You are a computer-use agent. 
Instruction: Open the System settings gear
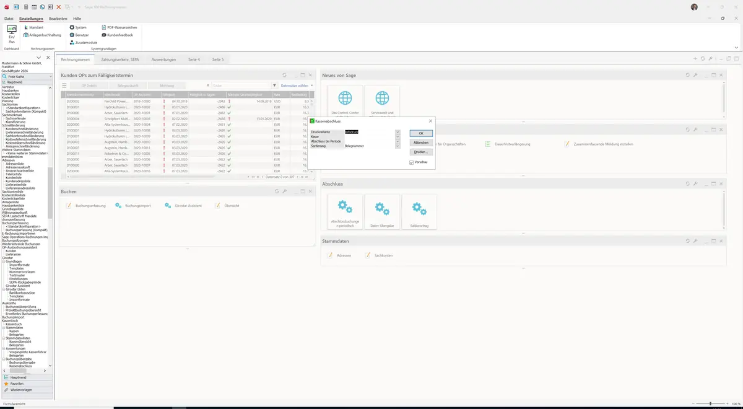78,27
